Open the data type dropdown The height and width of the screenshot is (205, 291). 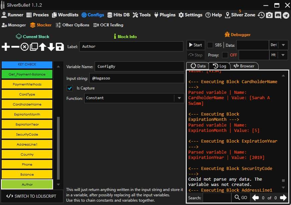283,45
